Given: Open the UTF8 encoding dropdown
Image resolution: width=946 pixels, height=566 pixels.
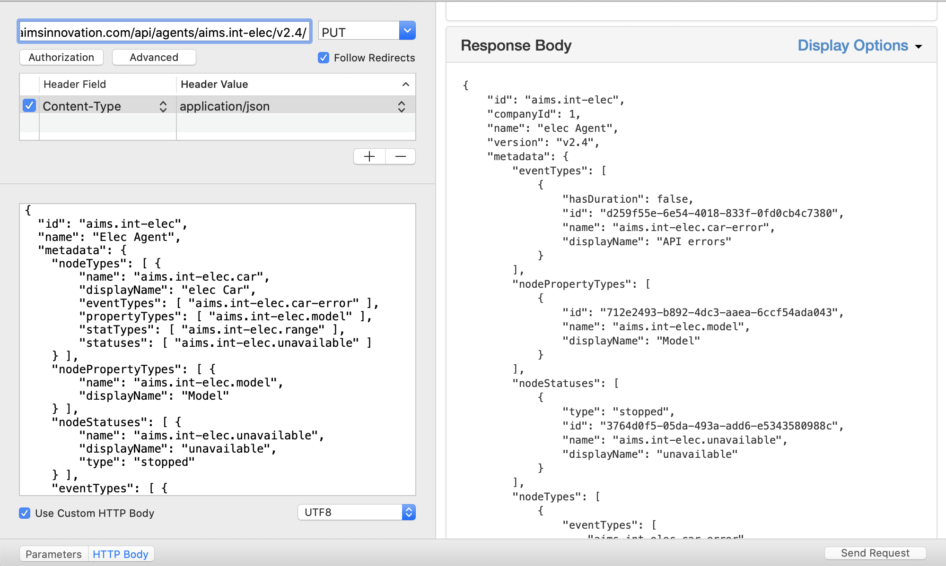Looking at the screenshot, I should [409, 512].
